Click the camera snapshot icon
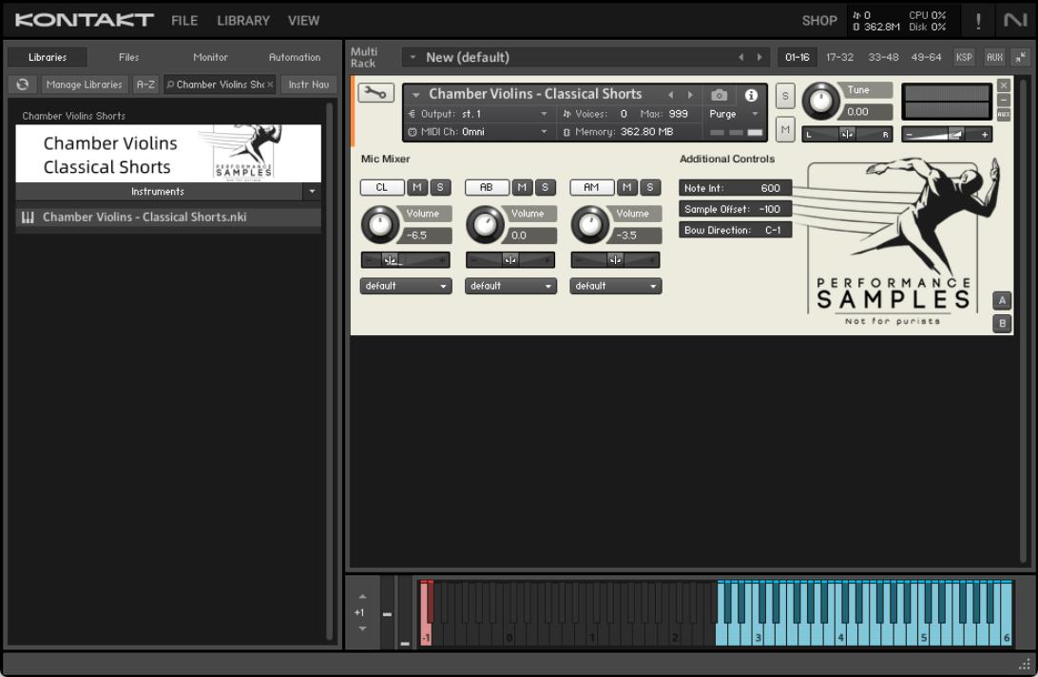The image size is (1038, 677). pos(720,95)
